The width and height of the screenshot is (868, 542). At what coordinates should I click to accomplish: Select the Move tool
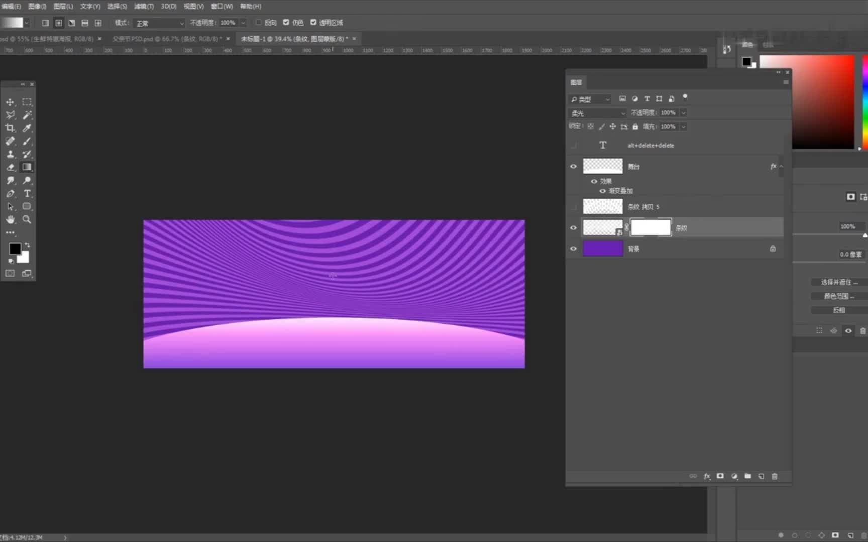click(10, 102)
